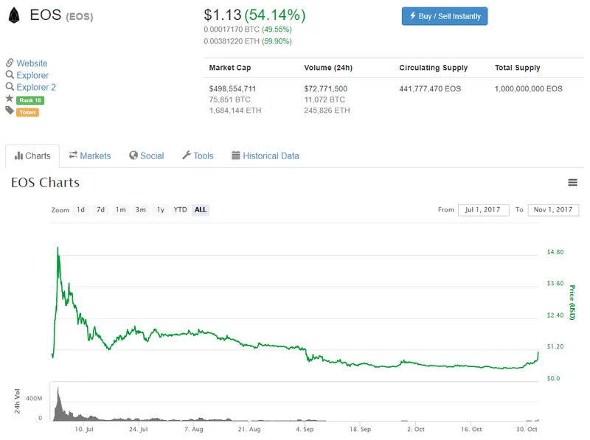
Task: Switch to the Tools tab
Action: (x=198, y=156)
